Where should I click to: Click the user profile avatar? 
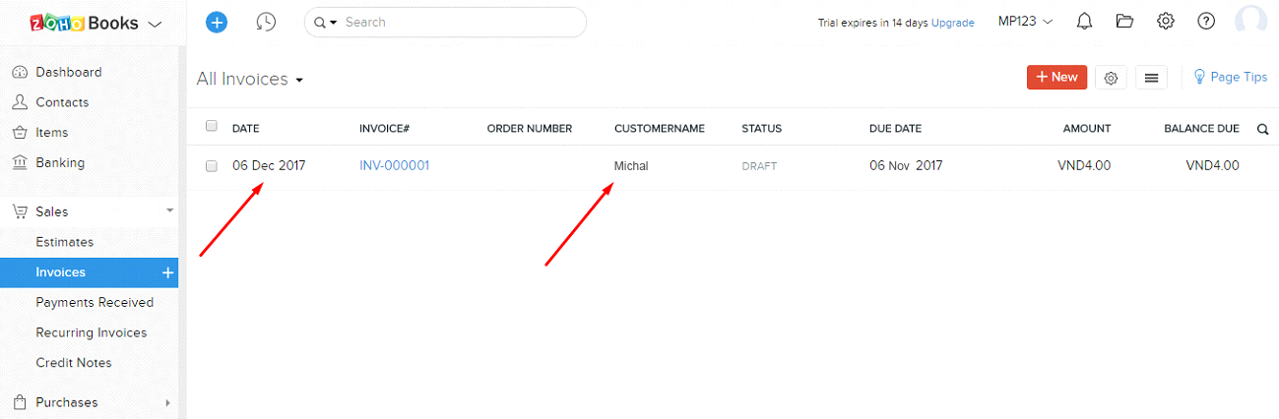pyautogui.click(x=1250, y=21)
